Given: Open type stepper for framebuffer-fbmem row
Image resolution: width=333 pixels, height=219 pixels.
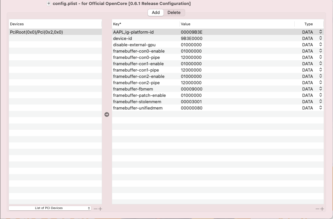Looking at the screenshot, I should (x=320, y=89).
